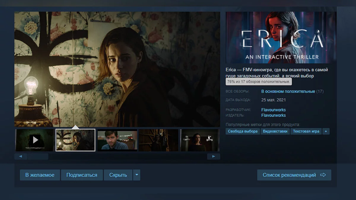356x200 pixels.
Task: Click the game description text beginning 'Erica — FMV-киноигра'
Action: (277, 73)
